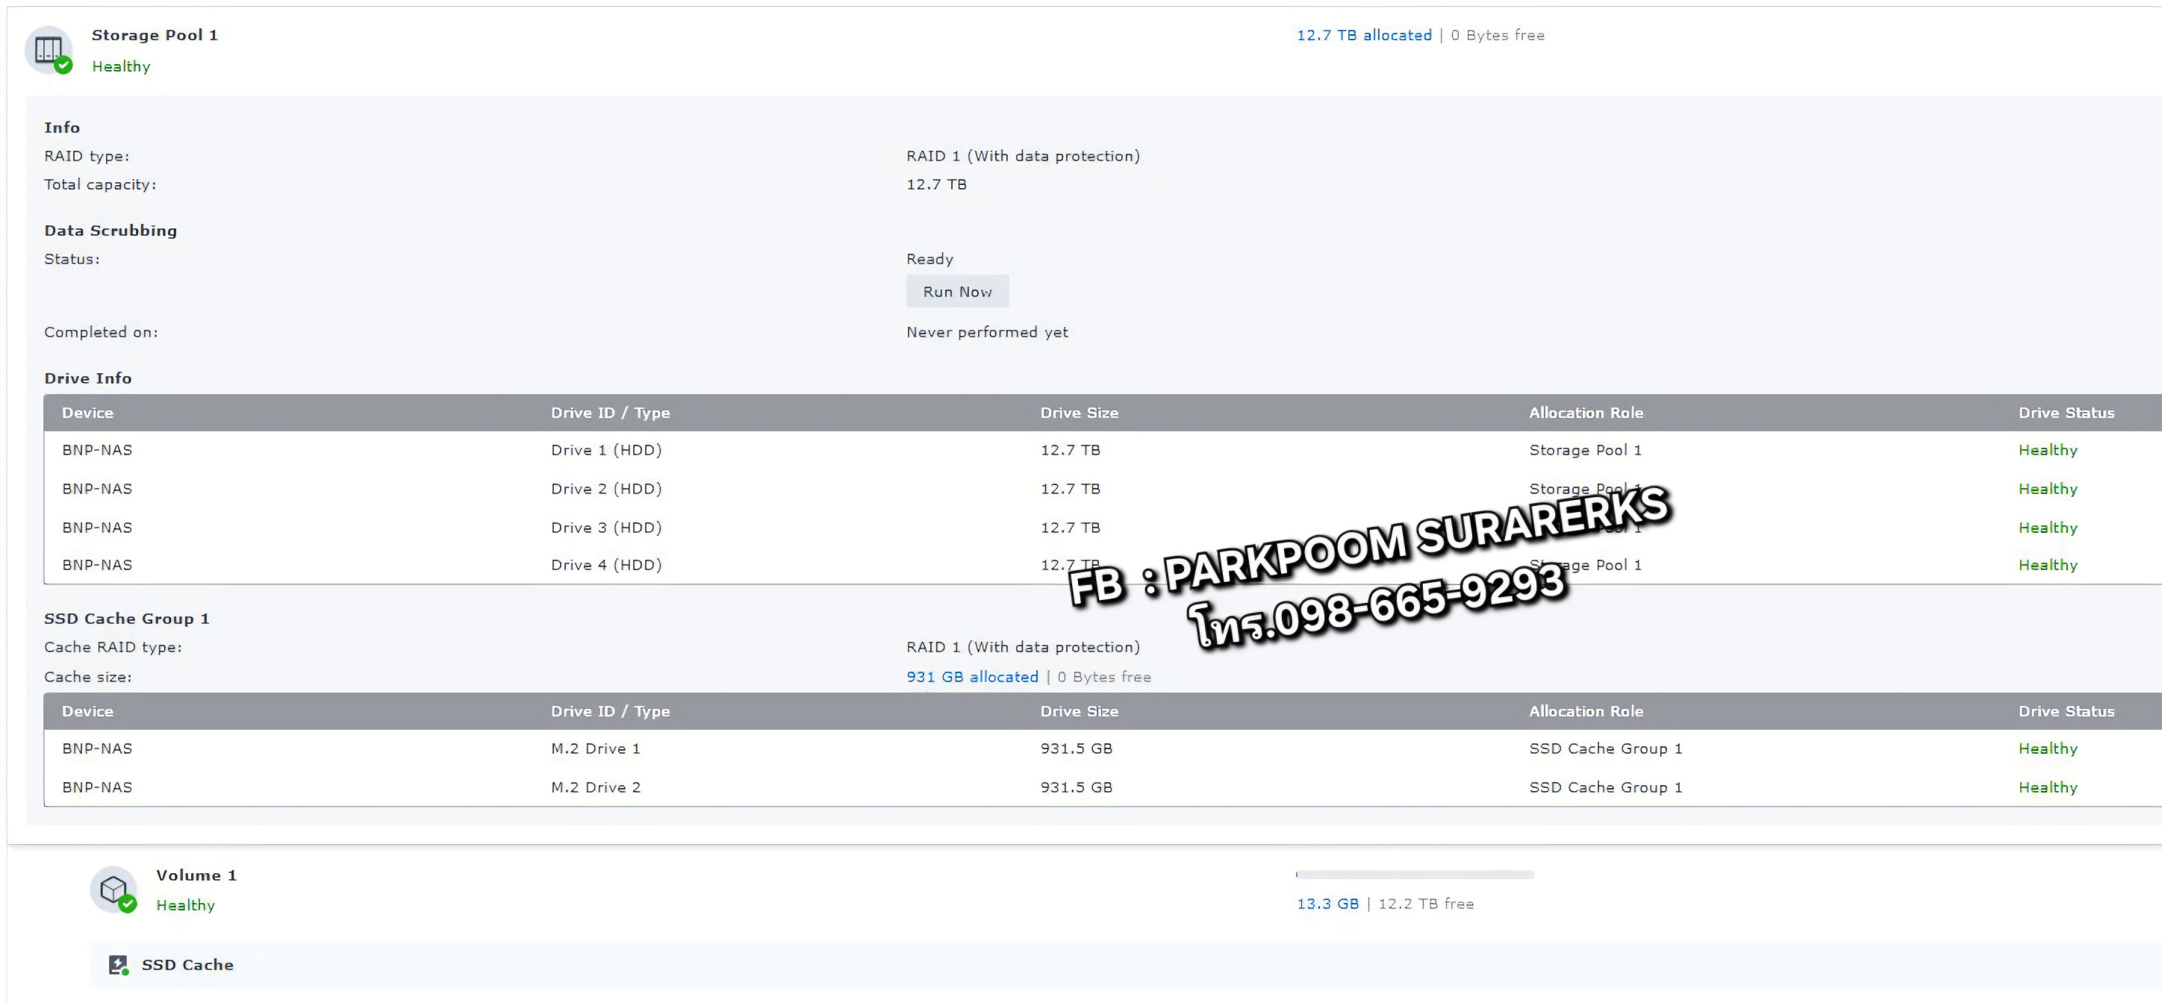
Task: Sort HDD table by Device column header
Action: coord(87,413)
